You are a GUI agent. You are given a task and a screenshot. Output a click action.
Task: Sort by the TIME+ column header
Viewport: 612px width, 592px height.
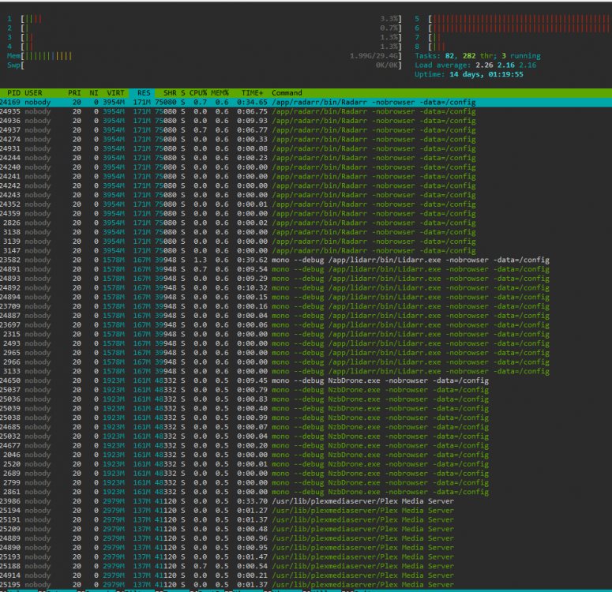click(x=252, y=93)
